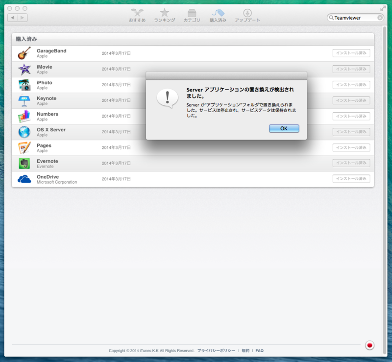Viewport: 392px width, 362px height.
Task: Click the iPhoto app icon
Action: click(x=24, y=85)
